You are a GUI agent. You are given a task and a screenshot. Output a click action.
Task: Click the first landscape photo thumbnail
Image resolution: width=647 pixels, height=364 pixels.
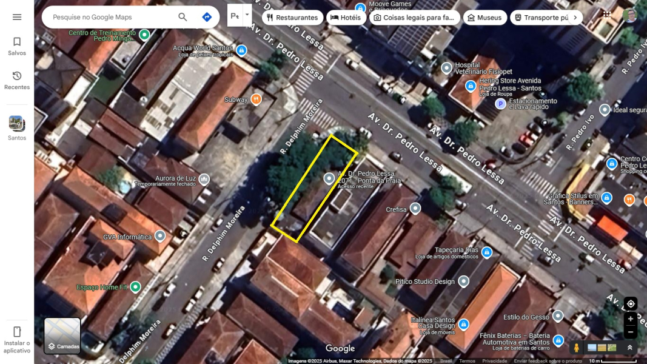(x=591, y=347)
